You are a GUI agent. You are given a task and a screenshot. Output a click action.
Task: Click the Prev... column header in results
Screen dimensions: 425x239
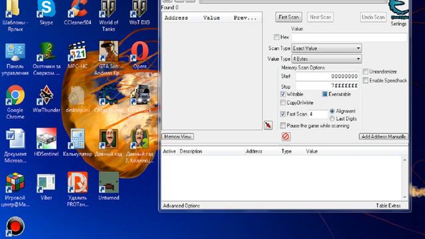(245, 18)
